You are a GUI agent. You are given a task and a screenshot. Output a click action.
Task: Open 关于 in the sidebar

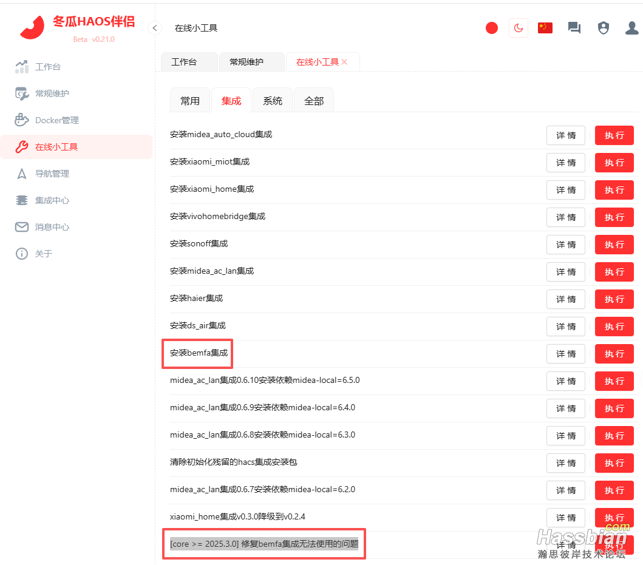77,254
